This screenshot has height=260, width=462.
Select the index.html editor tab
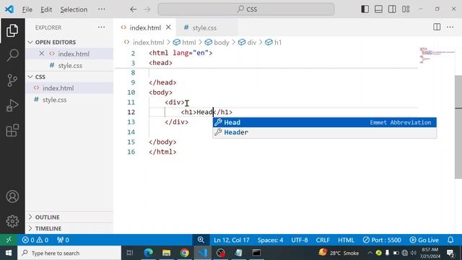(x=145, y=27)
